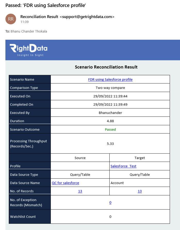Click the email subject line title
180x230 pixels.
[x=46, y=5]
